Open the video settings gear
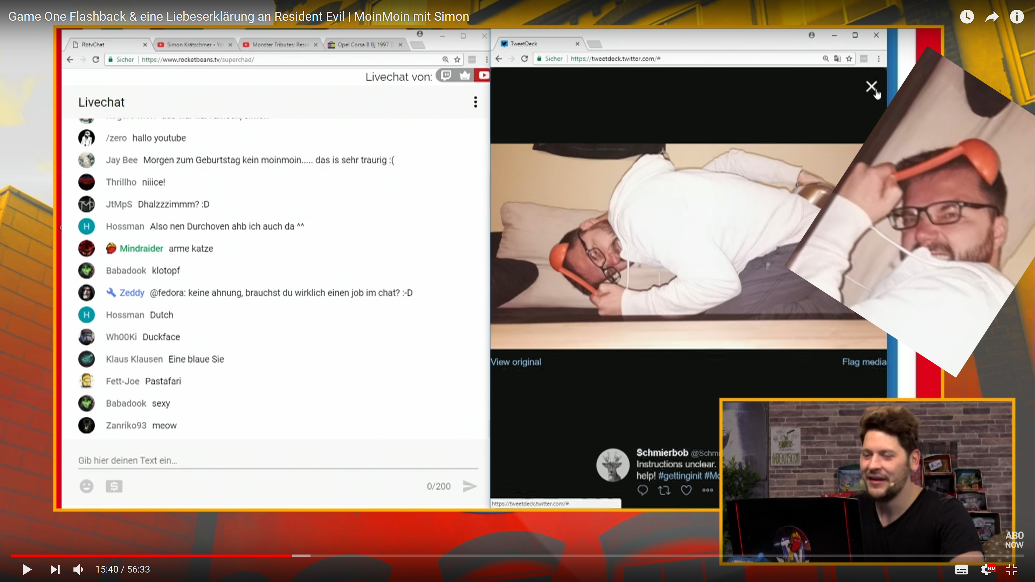 (987, 570)
